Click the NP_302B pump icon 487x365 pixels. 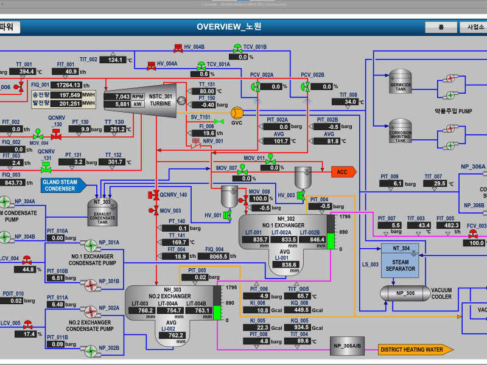pos(90,351)
